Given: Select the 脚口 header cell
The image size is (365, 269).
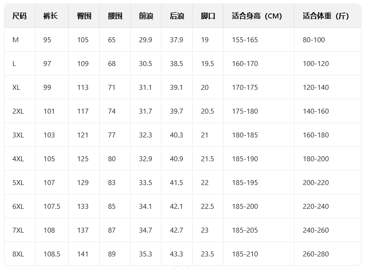Looking at the screenshot, I should coord(208,16).
